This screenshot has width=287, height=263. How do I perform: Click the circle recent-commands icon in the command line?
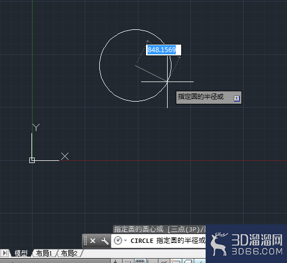click(x=118, y=241)
